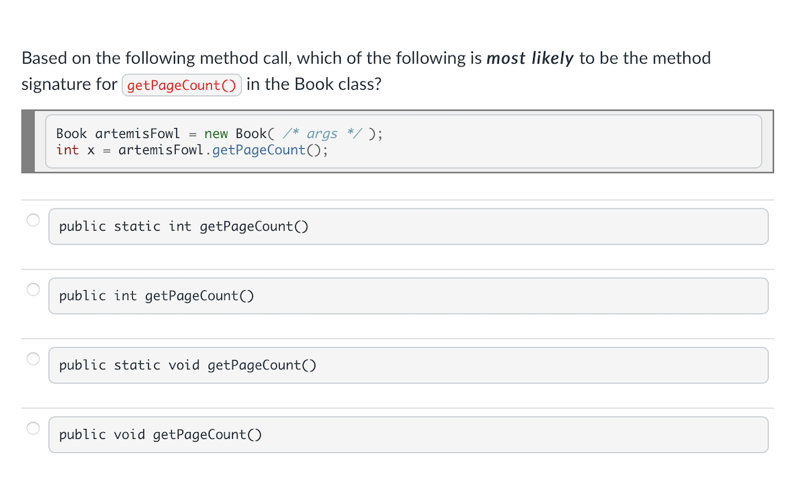The width and height of the screenshot is (794, 496).
Task: Select radio for public static void getPageCount()
Action: point(33,359)
